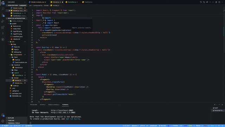
Task: Open the Debug Console panel tab
Action: [x=53, y=105]
